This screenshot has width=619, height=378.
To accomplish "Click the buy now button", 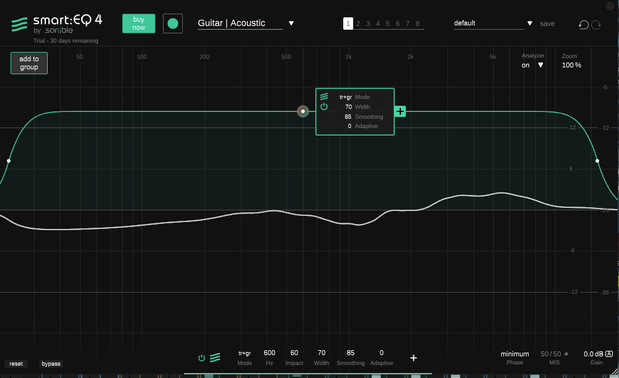I will point(139,24).
